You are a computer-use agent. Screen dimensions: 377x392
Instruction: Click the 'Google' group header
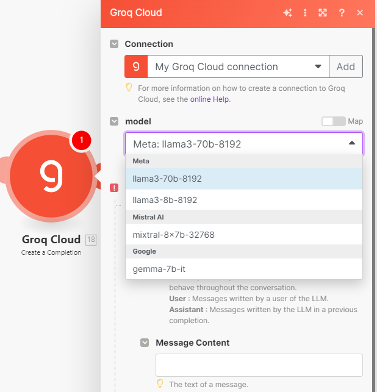244,252
